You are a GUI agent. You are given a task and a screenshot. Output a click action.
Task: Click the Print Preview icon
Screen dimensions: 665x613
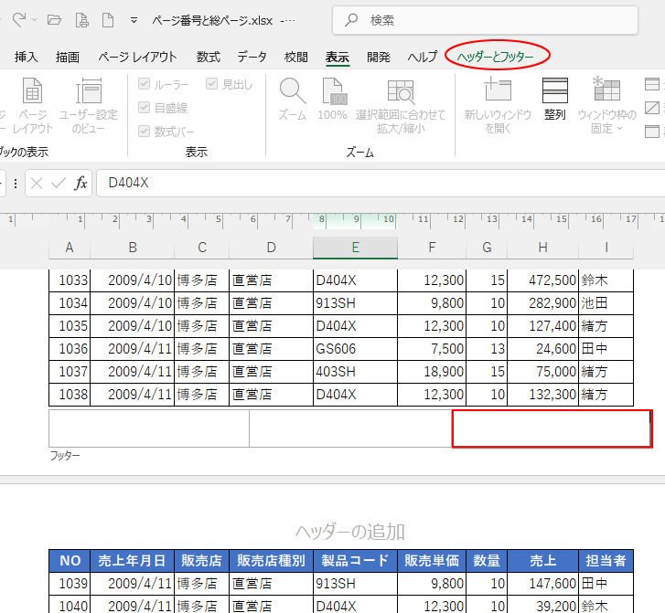(81, 20)
